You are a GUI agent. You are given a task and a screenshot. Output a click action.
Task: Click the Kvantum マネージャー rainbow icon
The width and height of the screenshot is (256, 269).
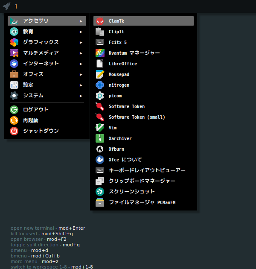click(99, 53)
